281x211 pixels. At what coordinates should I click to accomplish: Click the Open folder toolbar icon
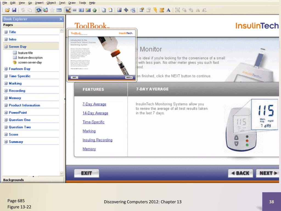coord(7,10)
